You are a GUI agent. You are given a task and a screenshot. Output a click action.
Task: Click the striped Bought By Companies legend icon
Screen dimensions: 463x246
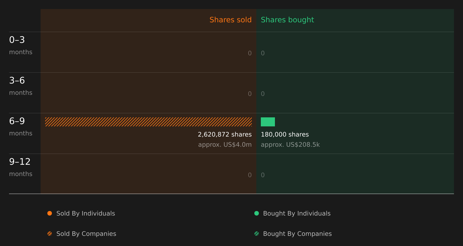(257, 234)
